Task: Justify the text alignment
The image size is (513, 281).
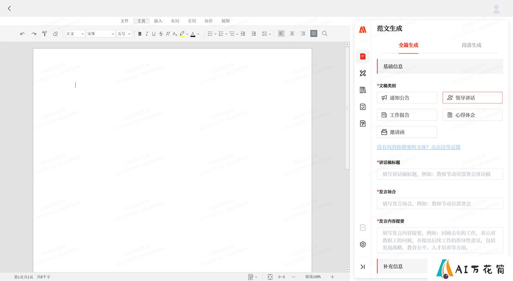Action: [314, 34]
